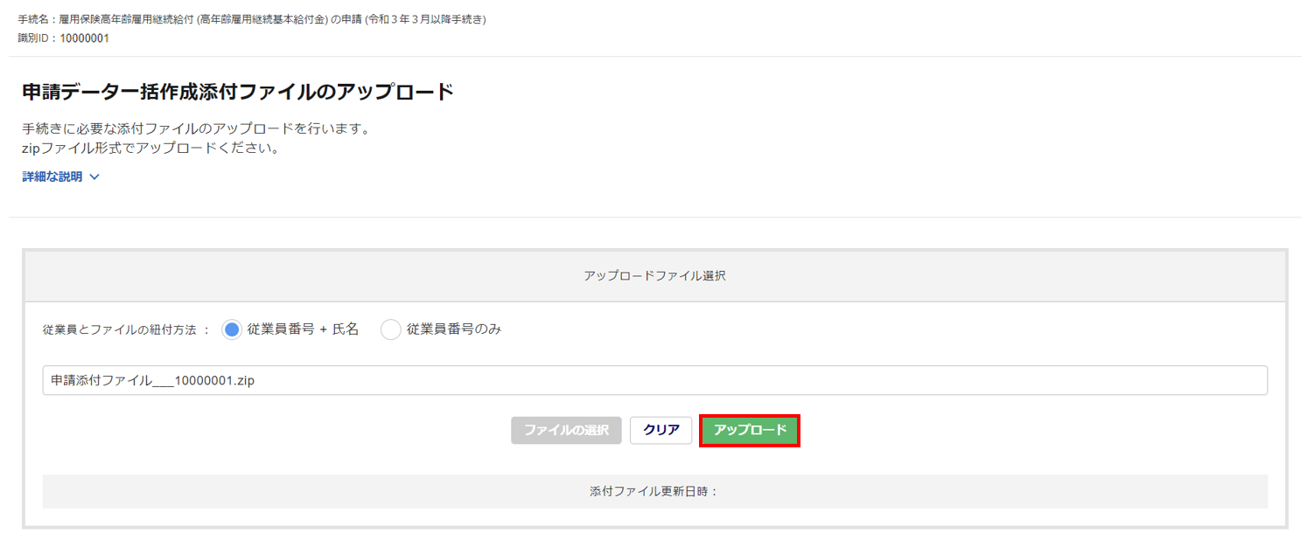Select the 従業員番号 + 氏名 radio circle
1307x540 pixels.
point(232,329)
